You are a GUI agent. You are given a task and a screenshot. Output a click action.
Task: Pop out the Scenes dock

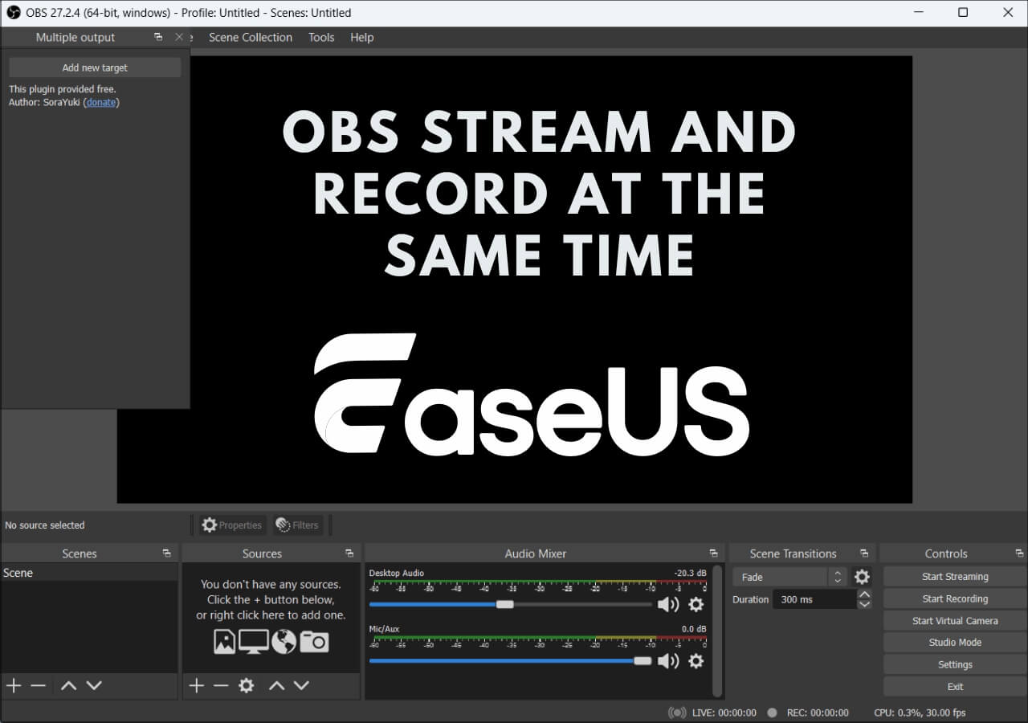pyautogui.click(x=166, y=553)
